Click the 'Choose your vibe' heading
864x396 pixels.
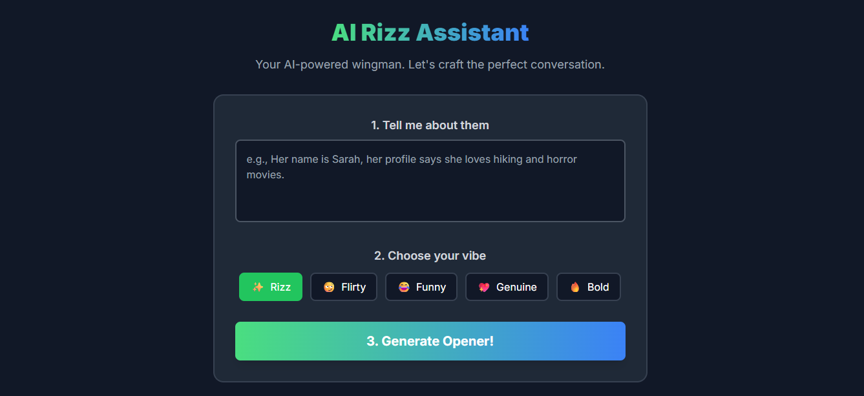[x=430, y=255]
